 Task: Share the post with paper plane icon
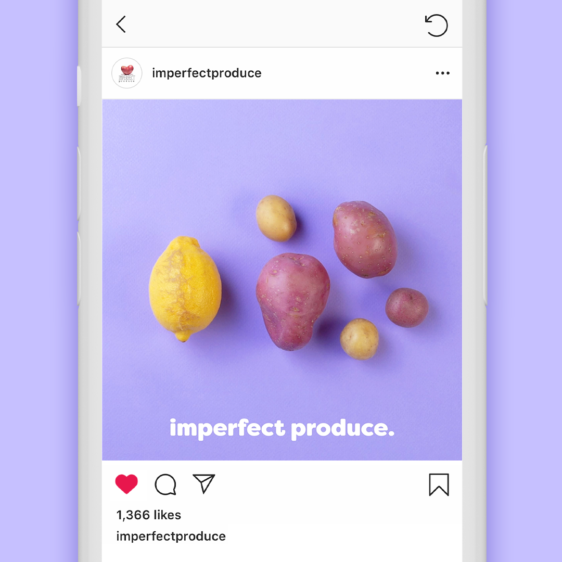point(203,483)
